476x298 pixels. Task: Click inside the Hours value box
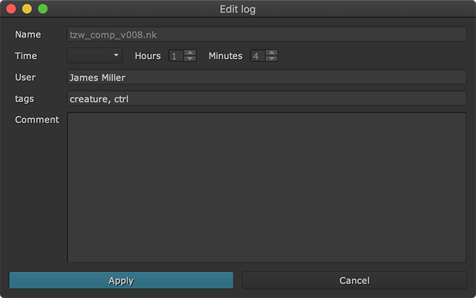(x=176, y=56)
